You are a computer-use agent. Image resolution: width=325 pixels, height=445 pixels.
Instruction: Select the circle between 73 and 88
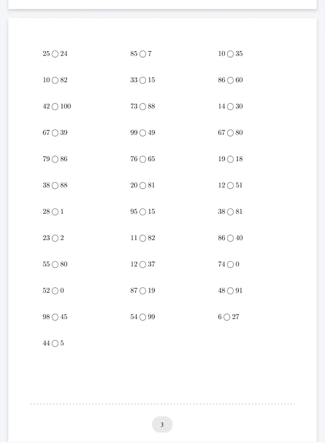(x=143, y=107)
